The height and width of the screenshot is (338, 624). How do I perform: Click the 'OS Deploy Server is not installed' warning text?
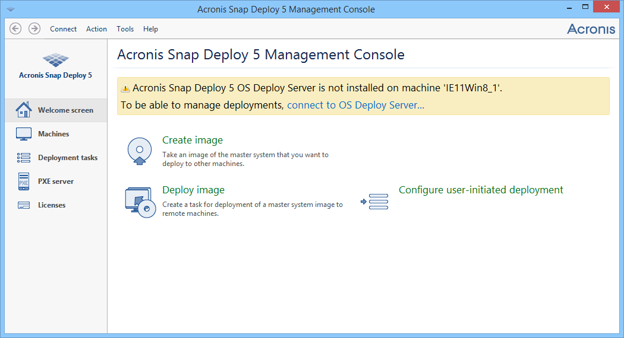317,88
